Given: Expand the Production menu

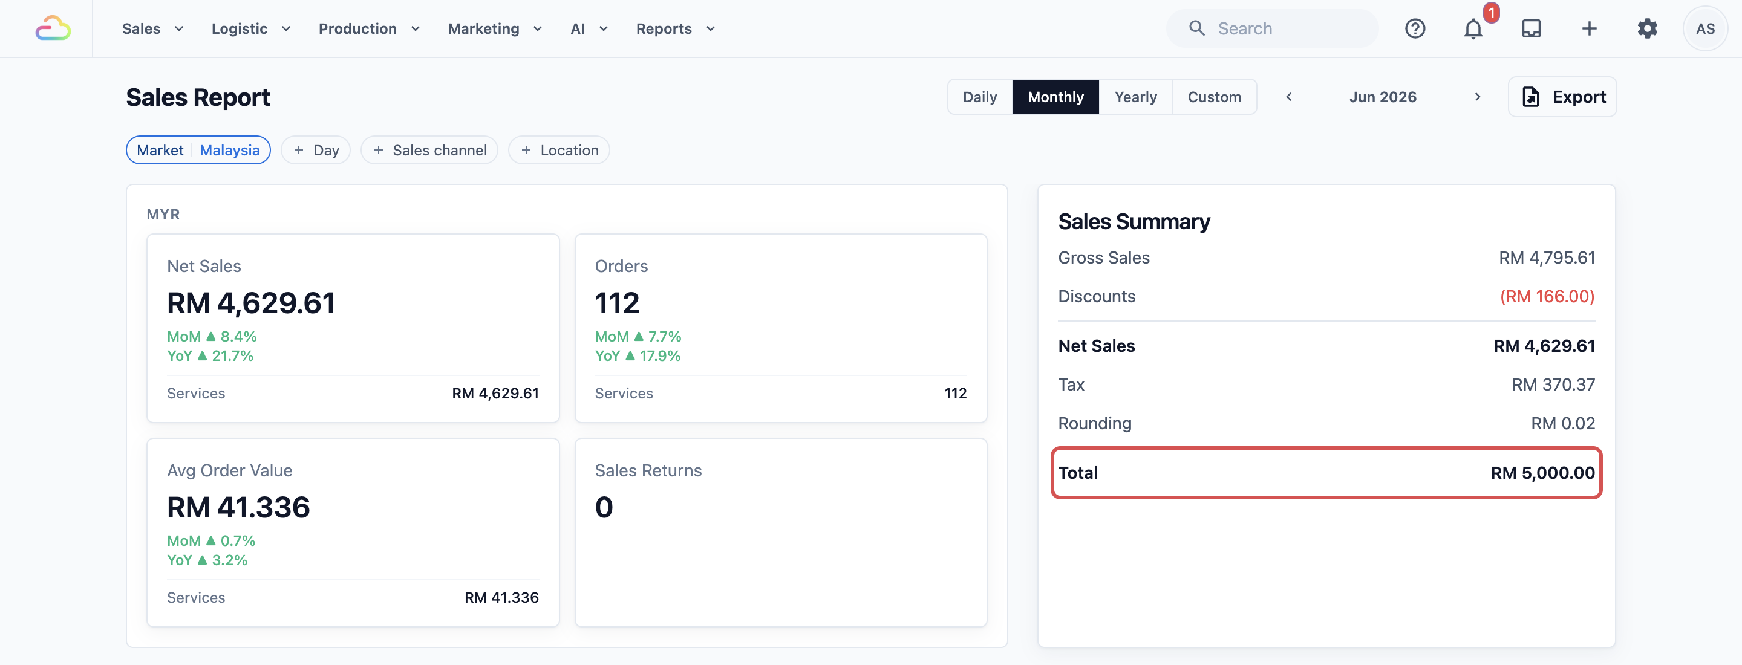Looking at the screenshot, I should coord(369,28).
